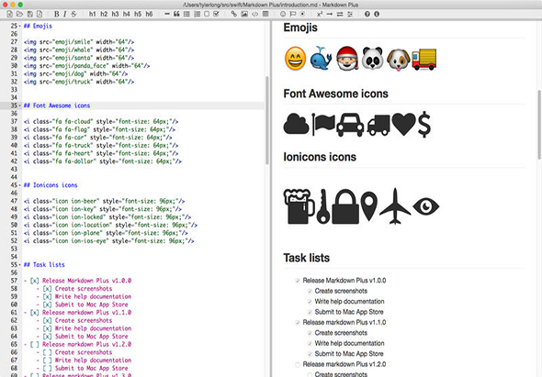This screenshot has height=377, width=542.
Task: Click the export document icon after save
Action: pyautogui.click(x=40, y=14)
